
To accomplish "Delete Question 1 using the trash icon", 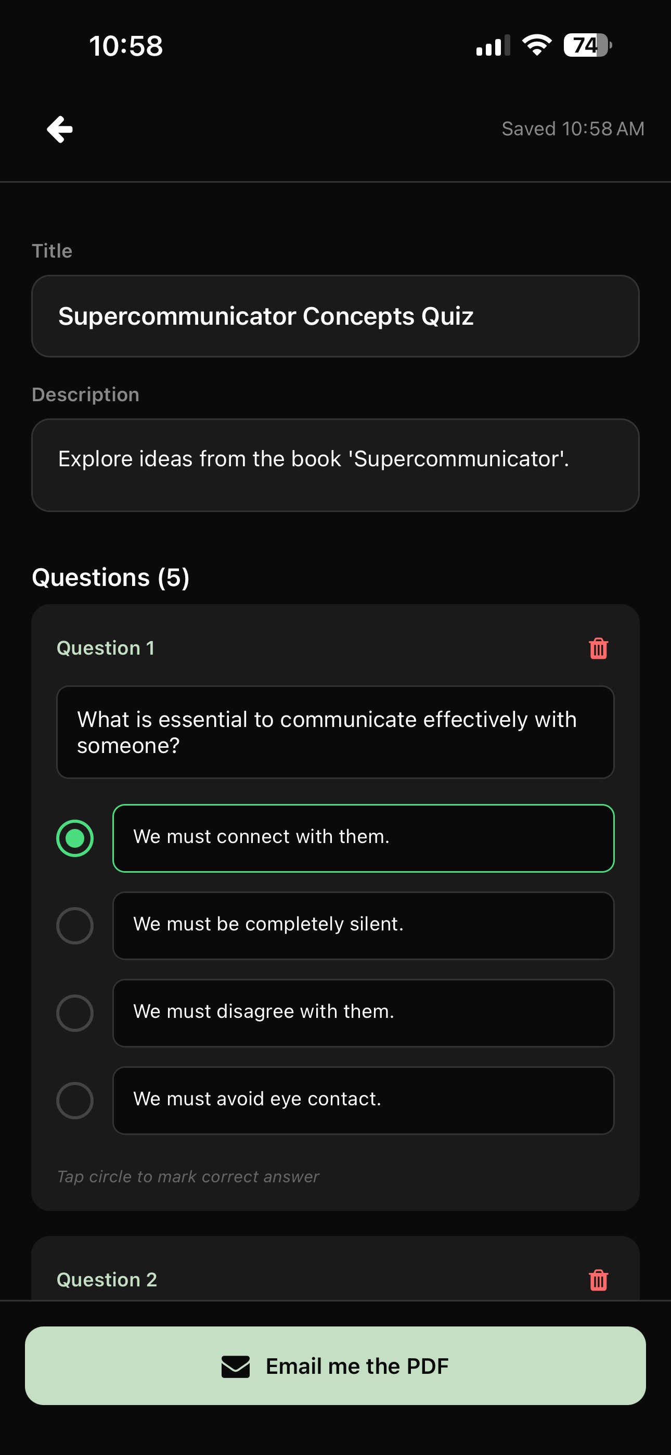I will [598, 648].
